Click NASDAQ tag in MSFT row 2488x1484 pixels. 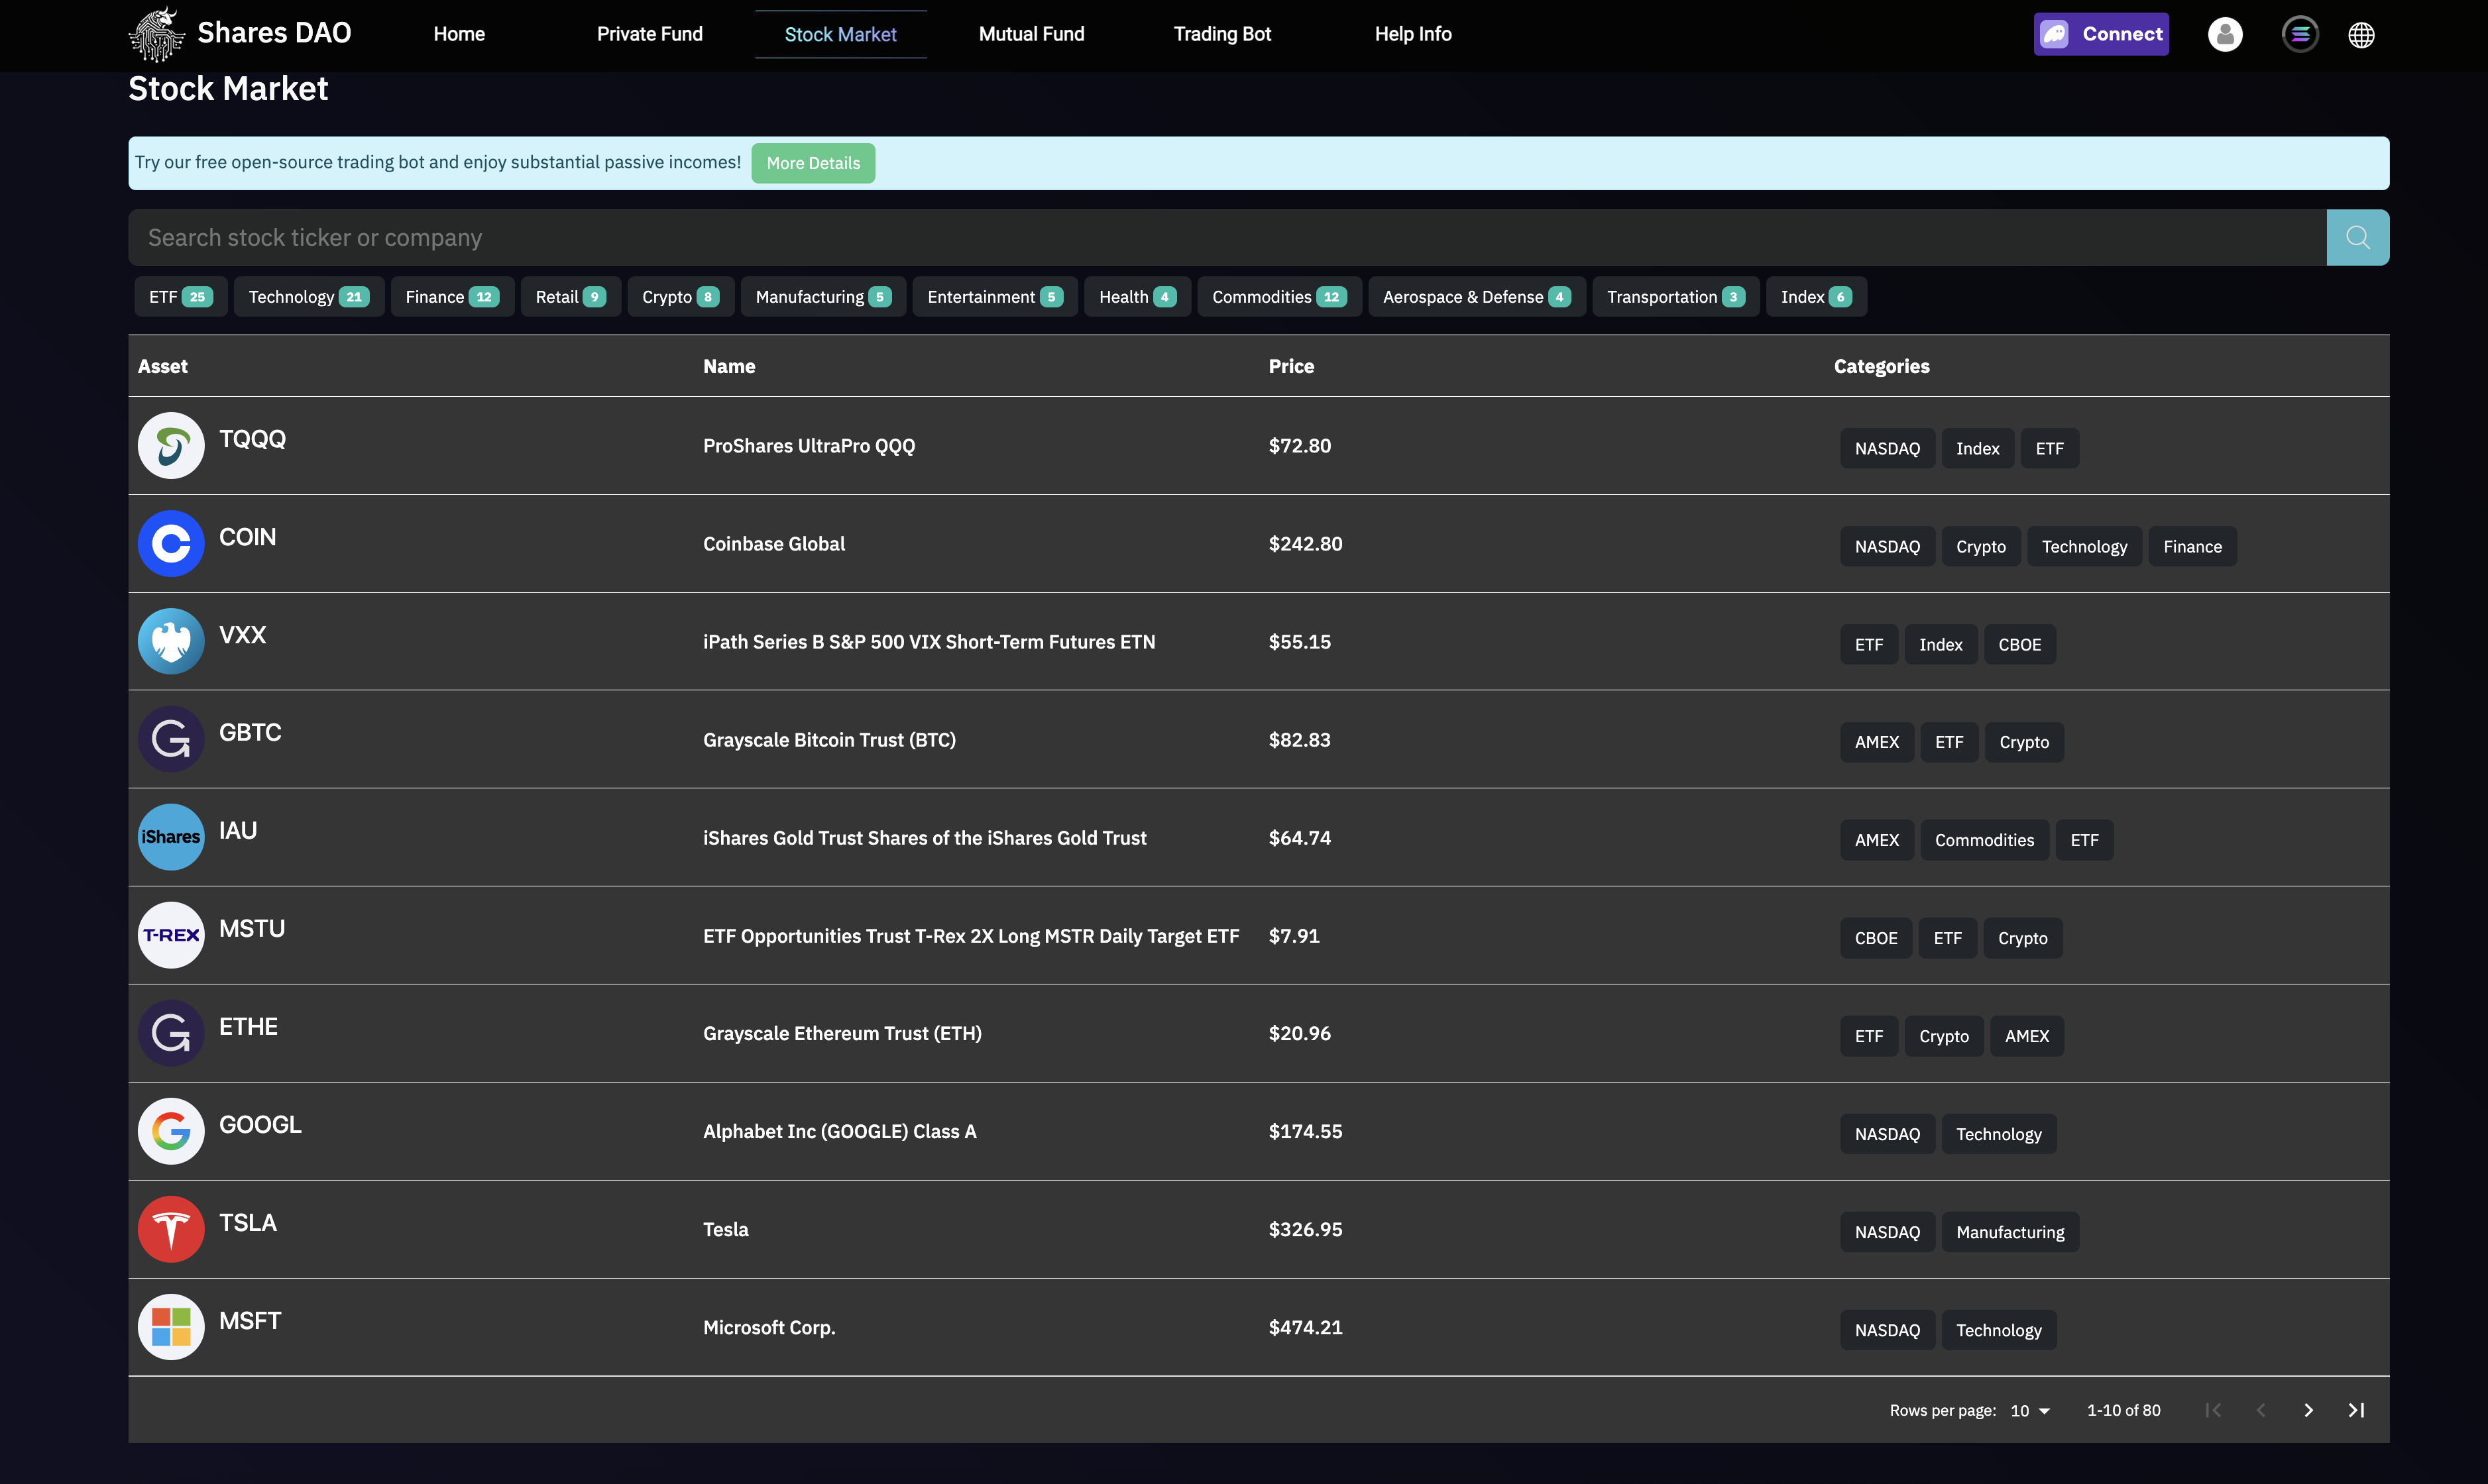point(1888,1330)
